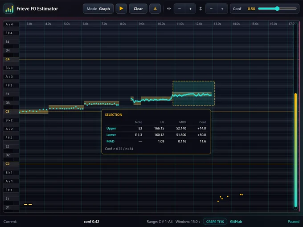The width and height of the screenshot is (303, 227).
Task: Click the Conf value 0.50
Action: 251,9
